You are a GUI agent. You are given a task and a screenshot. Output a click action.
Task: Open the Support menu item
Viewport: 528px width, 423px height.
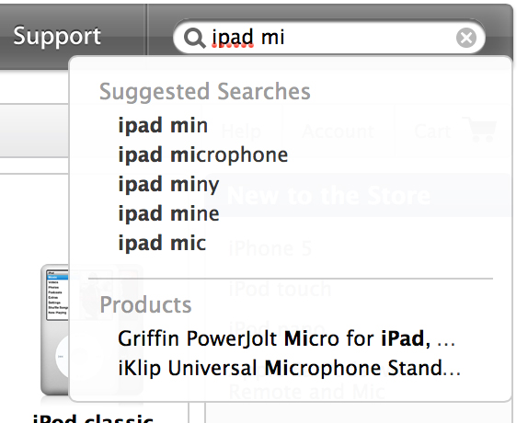(57, 36)
